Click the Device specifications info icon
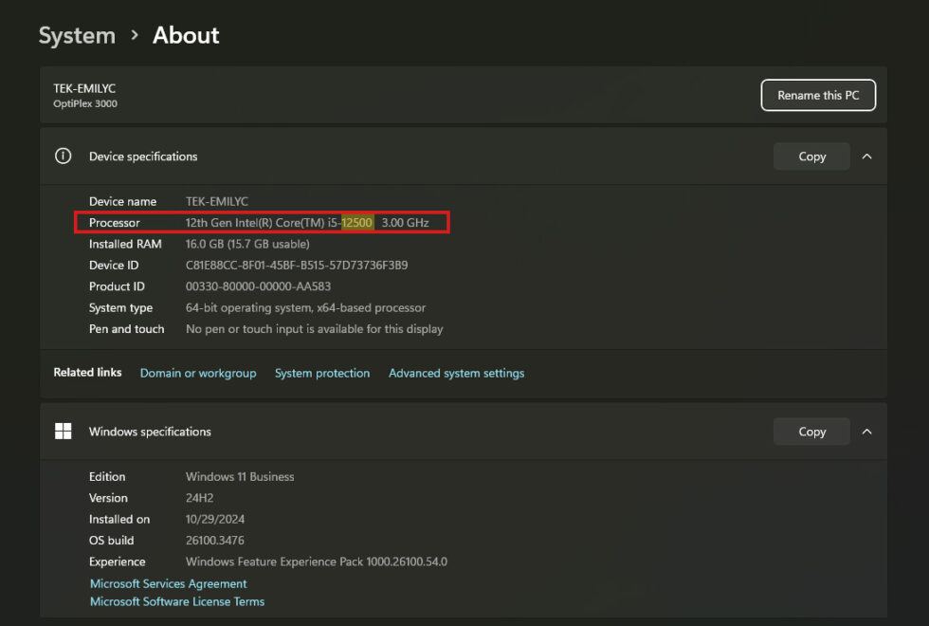The height and width of the screenshot is (626, 929). [64, 156]
